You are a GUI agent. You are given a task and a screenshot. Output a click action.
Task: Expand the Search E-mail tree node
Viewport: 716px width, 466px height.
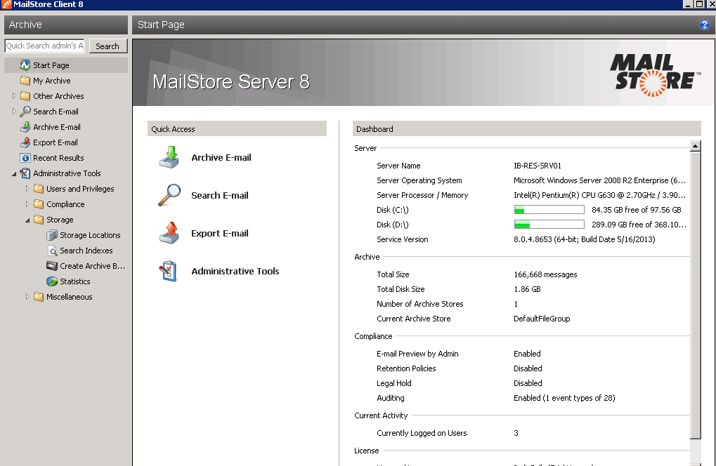13,112
